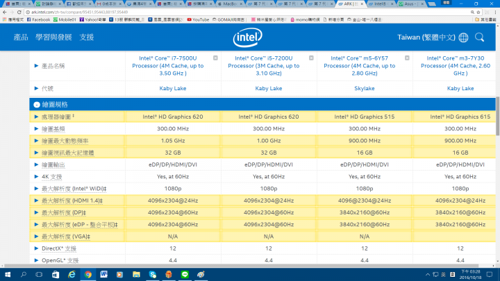Select the 1.05 GHz value cell
The height and width of the screenshot is (281, 500).
click(x=173, y=140)
